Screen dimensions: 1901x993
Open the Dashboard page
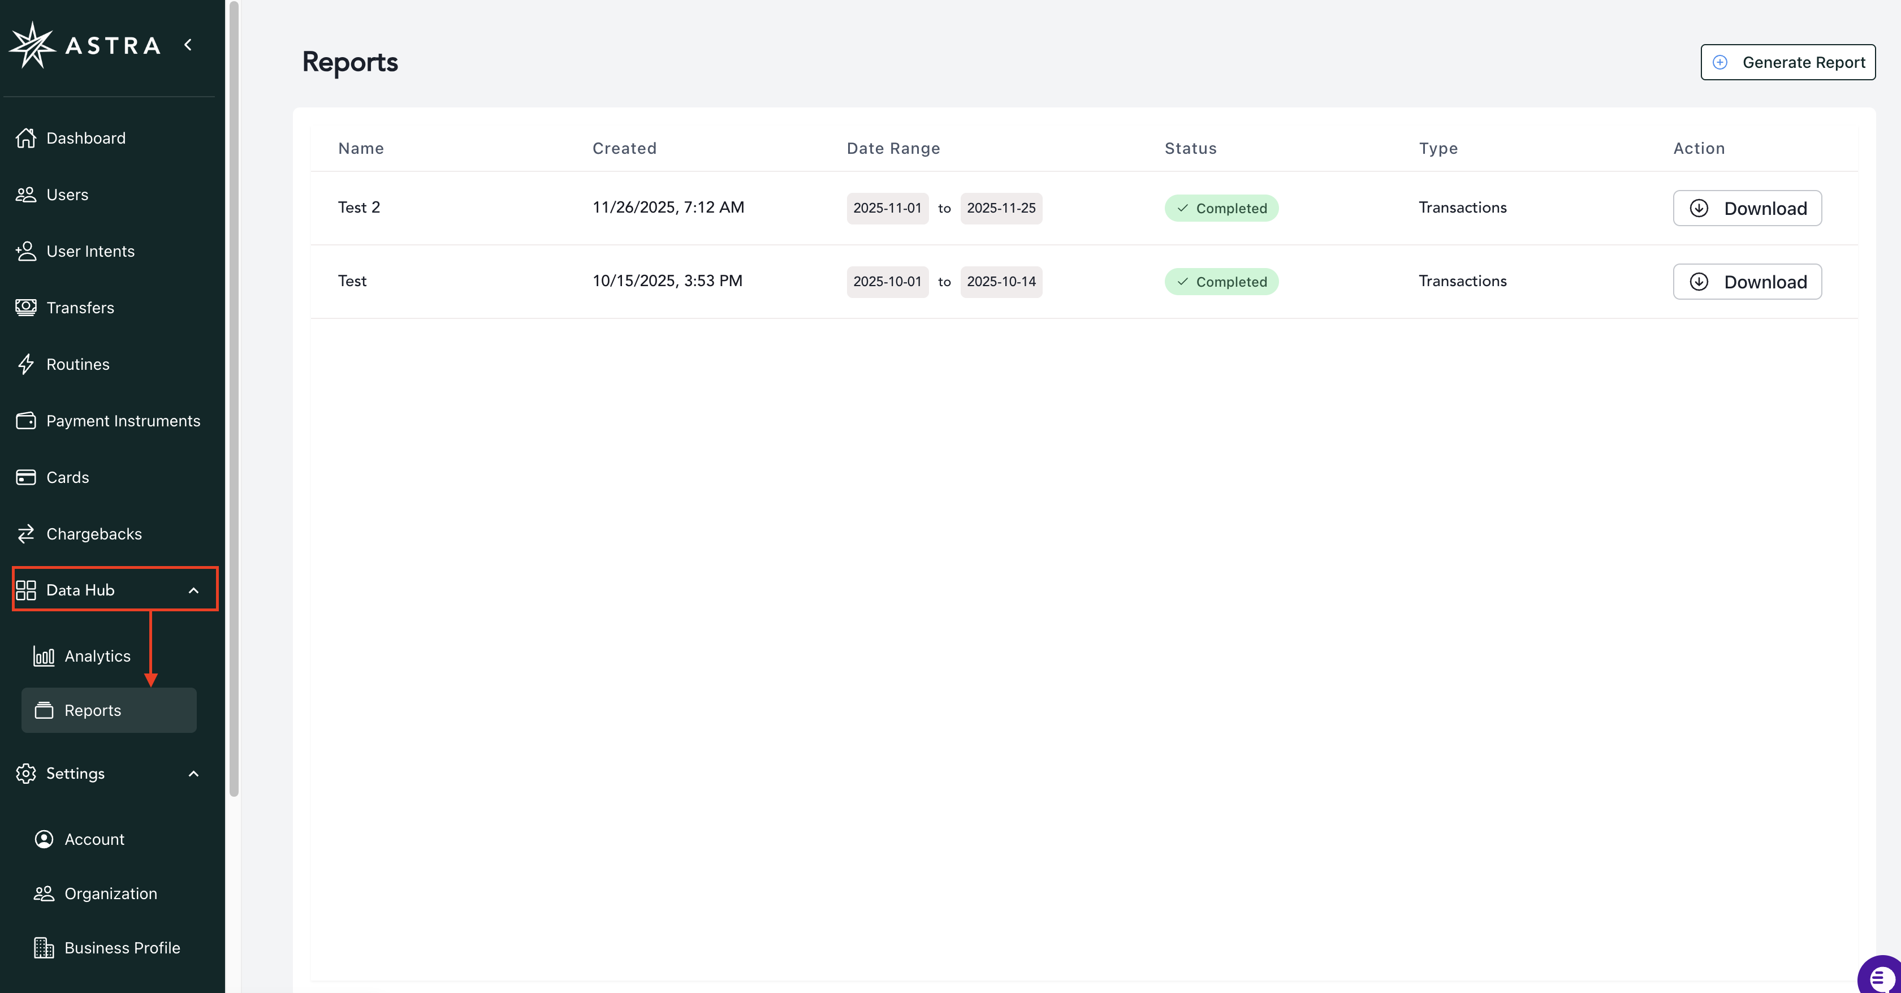(x=85, y=138)
